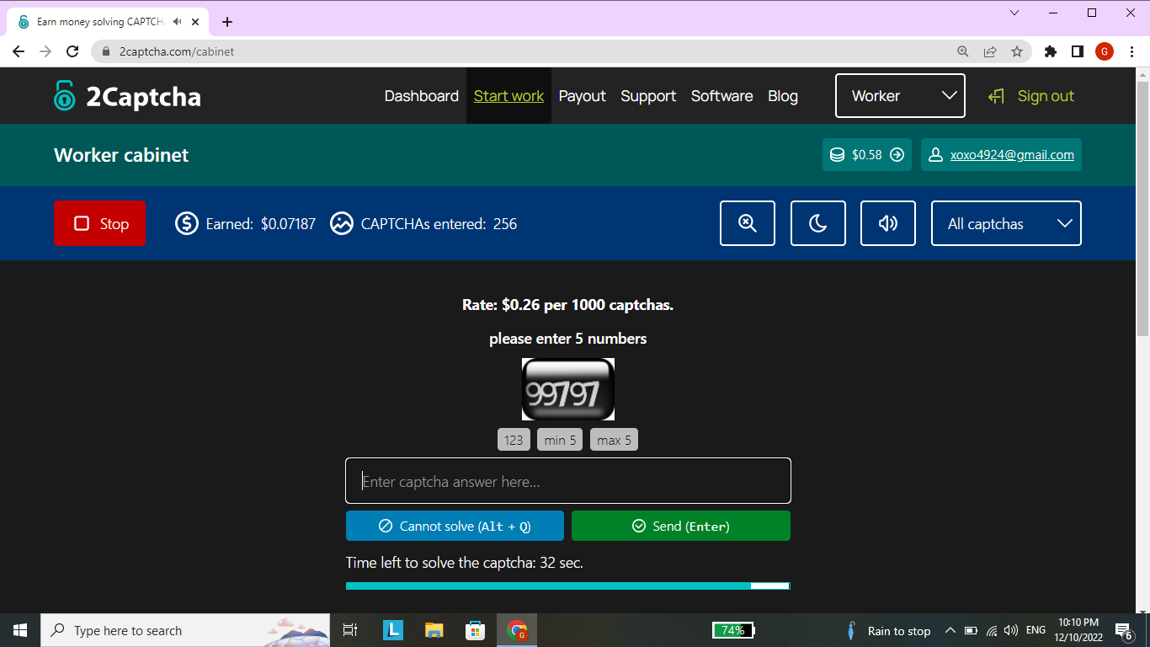1150x647 pixels.
Task: Open the taskbar clock showing 10:10 PM
Action: (1078, 630)
